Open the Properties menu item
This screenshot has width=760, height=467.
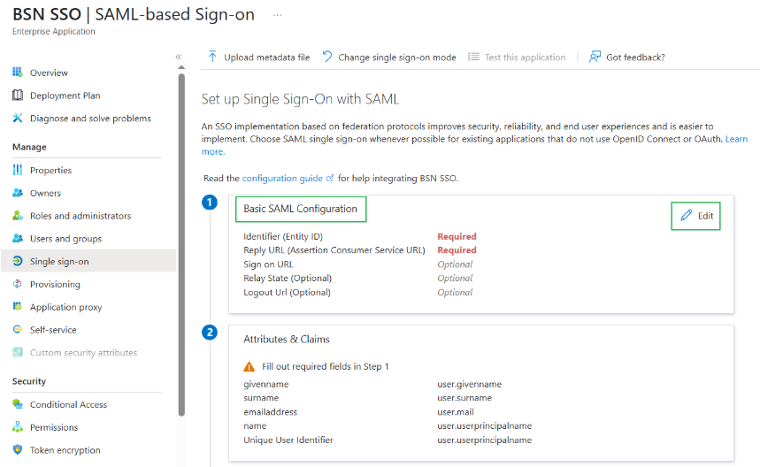51,170
